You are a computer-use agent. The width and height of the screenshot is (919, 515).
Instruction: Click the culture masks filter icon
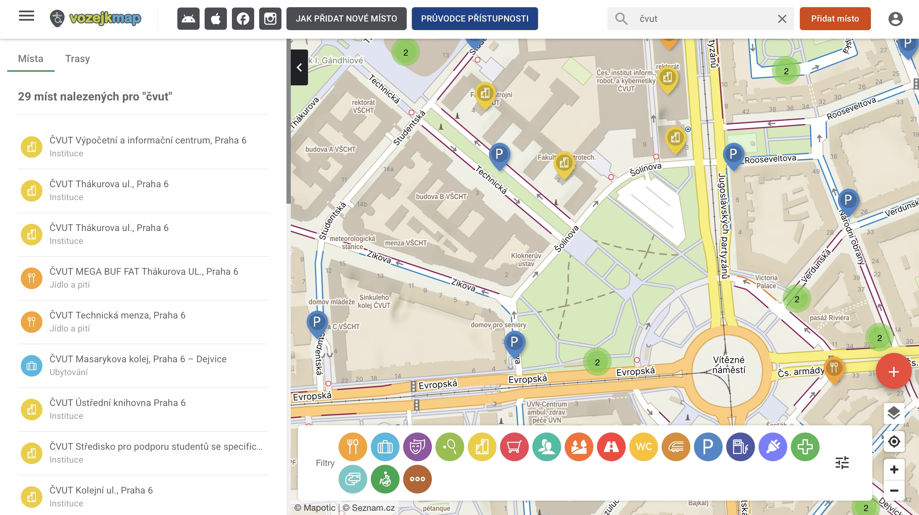[x=417, y=447]
